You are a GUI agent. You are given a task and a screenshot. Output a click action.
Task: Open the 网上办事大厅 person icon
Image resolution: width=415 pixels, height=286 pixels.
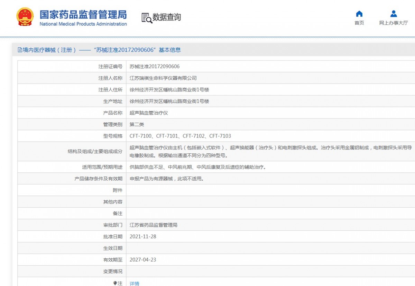pyautogui.click(x=394, y=14)
